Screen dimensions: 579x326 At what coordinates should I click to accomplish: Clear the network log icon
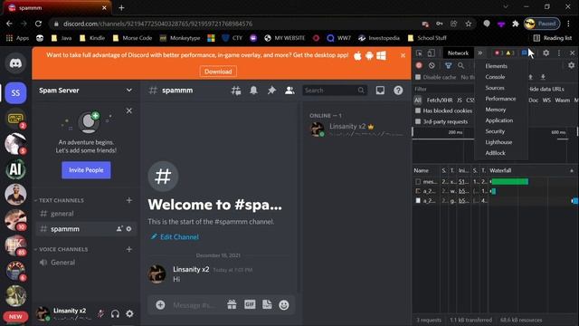pos(432,65)
